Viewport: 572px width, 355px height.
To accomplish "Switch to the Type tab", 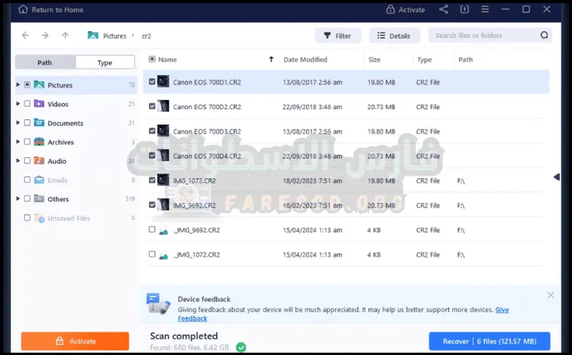I will [x=105, y=63].
